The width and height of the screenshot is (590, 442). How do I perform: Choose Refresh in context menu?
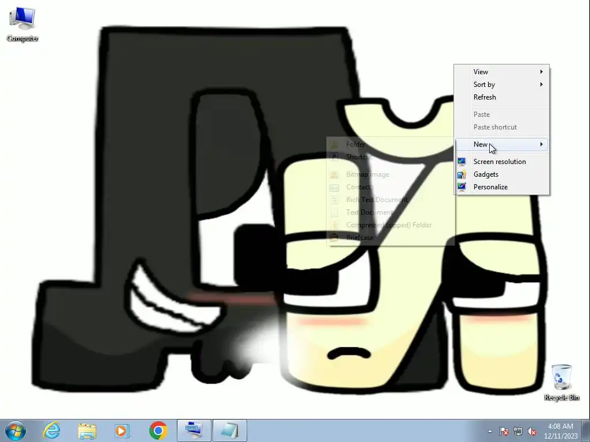point(502,97)
